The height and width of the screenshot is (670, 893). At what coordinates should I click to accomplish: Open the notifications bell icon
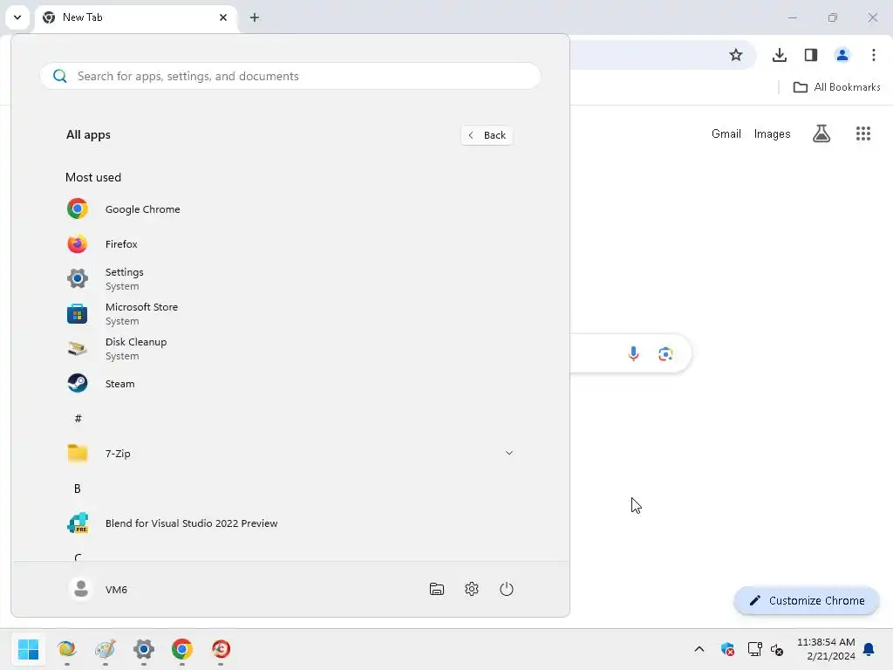[x=869, y=649]
